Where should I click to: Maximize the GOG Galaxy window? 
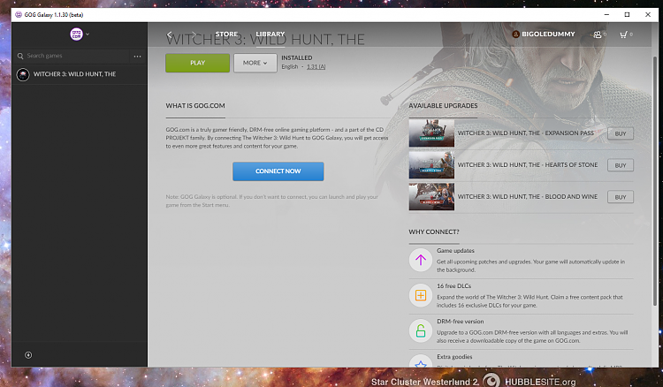pyautogui.click(x=627, y=14)
